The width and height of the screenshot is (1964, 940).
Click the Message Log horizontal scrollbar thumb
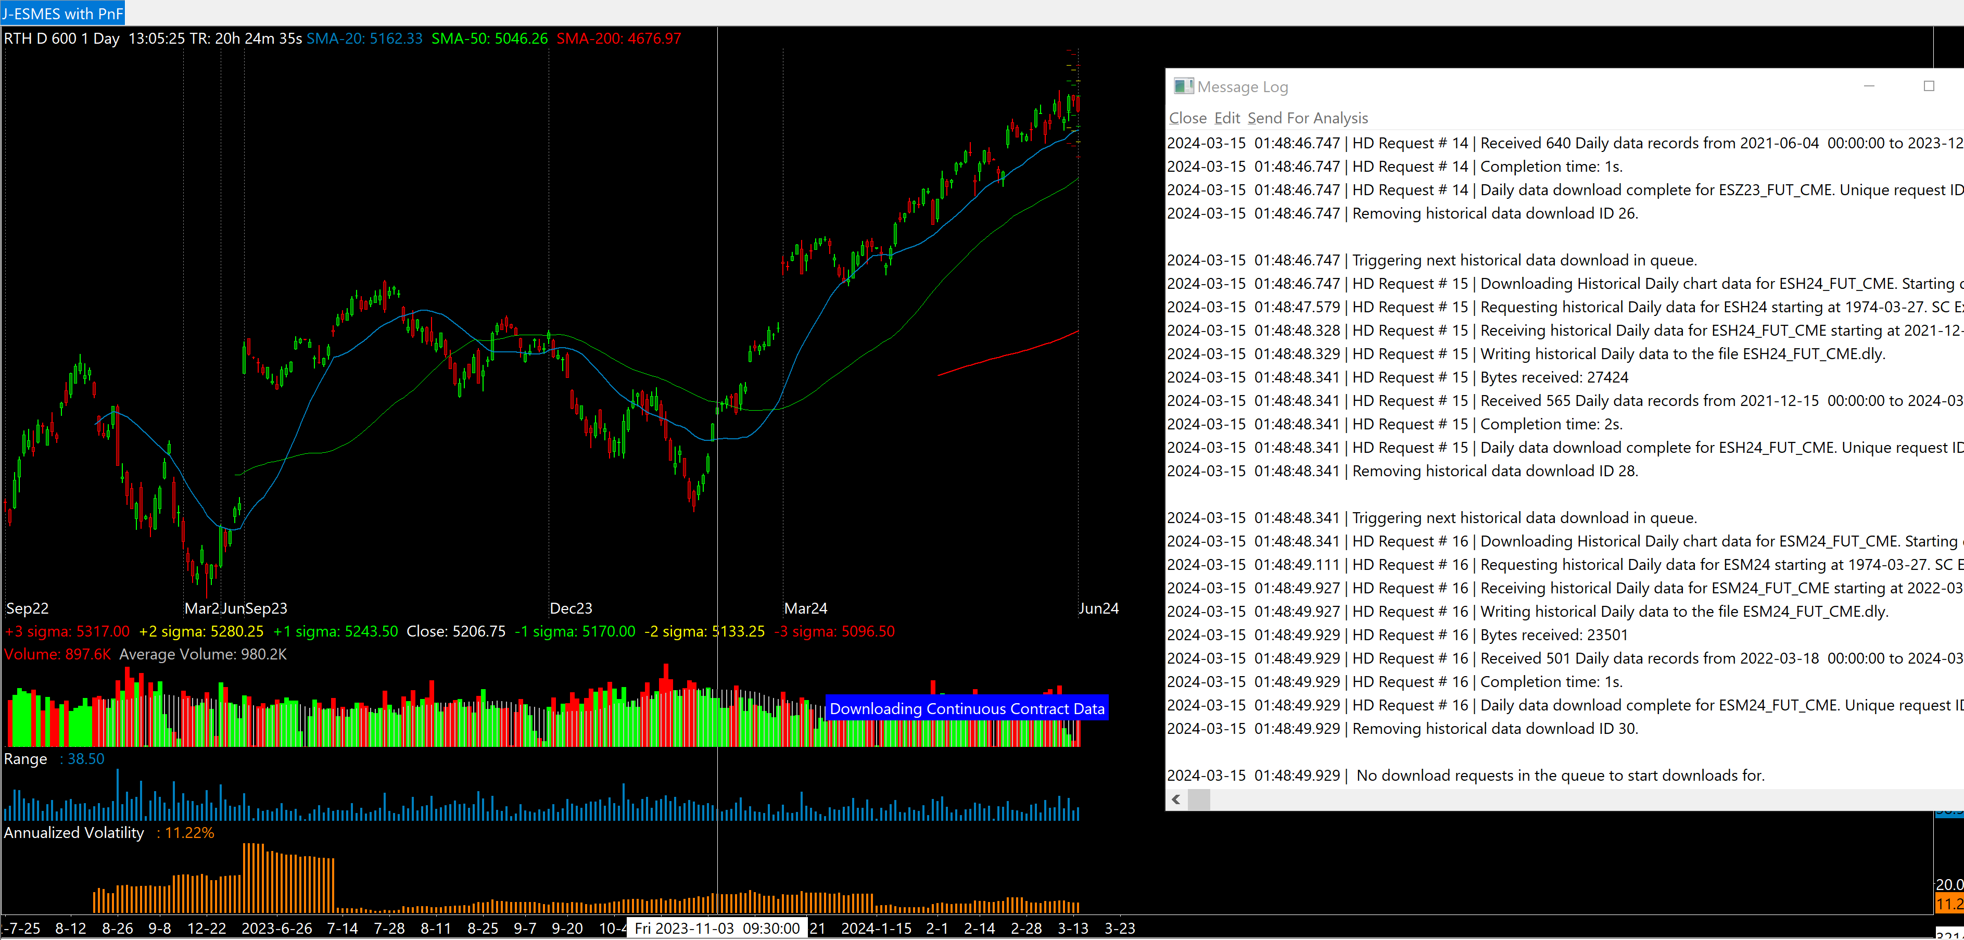click(x=1198, y=799)
